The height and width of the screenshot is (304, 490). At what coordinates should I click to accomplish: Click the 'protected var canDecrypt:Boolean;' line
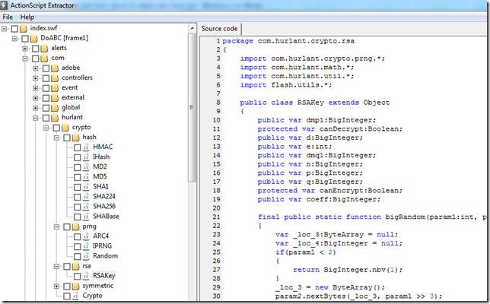coord(330,129)
